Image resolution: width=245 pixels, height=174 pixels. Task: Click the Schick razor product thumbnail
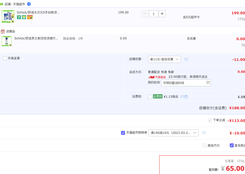[8, 16]
